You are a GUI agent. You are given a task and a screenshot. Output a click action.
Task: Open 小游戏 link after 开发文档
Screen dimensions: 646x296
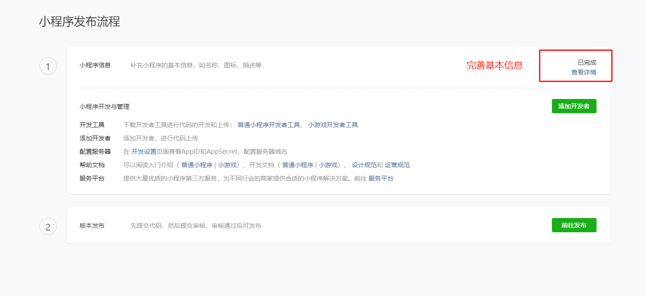(x=328, y=165)
